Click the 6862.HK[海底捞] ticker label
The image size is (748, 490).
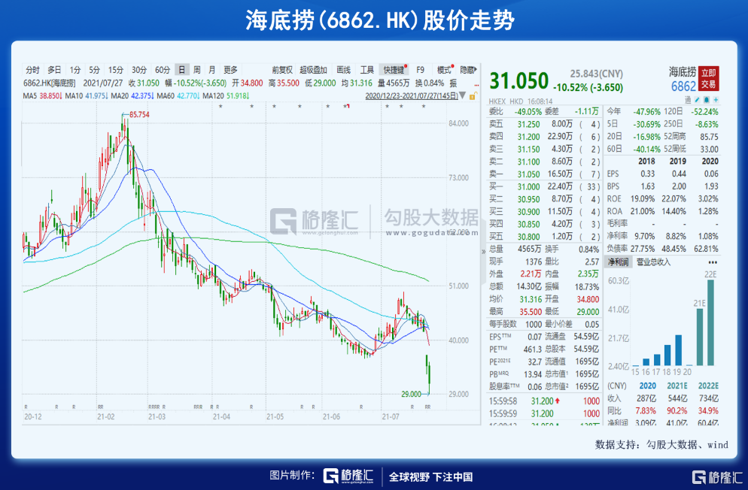tap(49, 83)
